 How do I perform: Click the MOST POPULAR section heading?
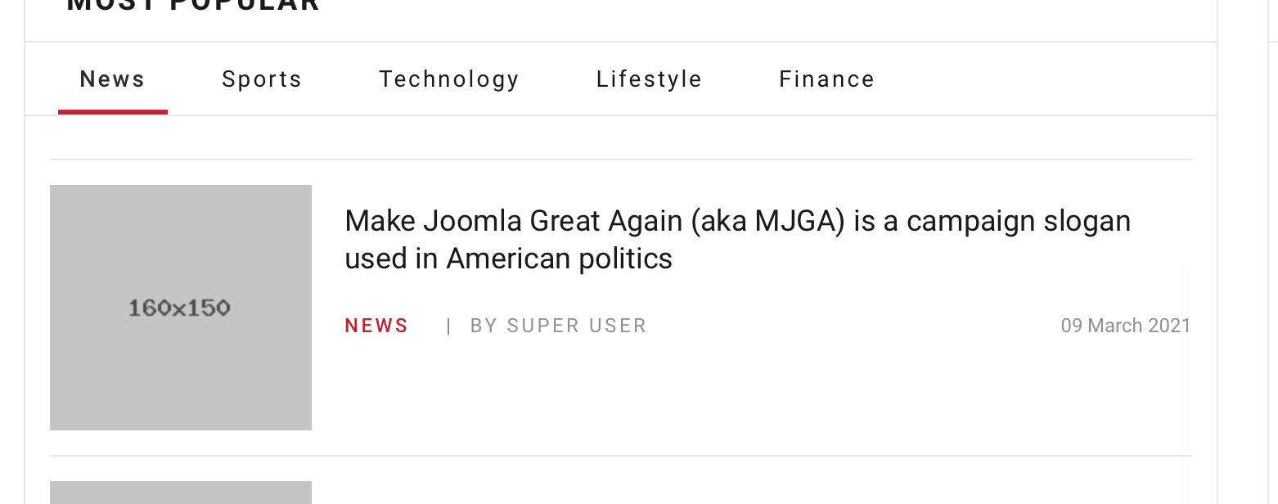(193, 6)
